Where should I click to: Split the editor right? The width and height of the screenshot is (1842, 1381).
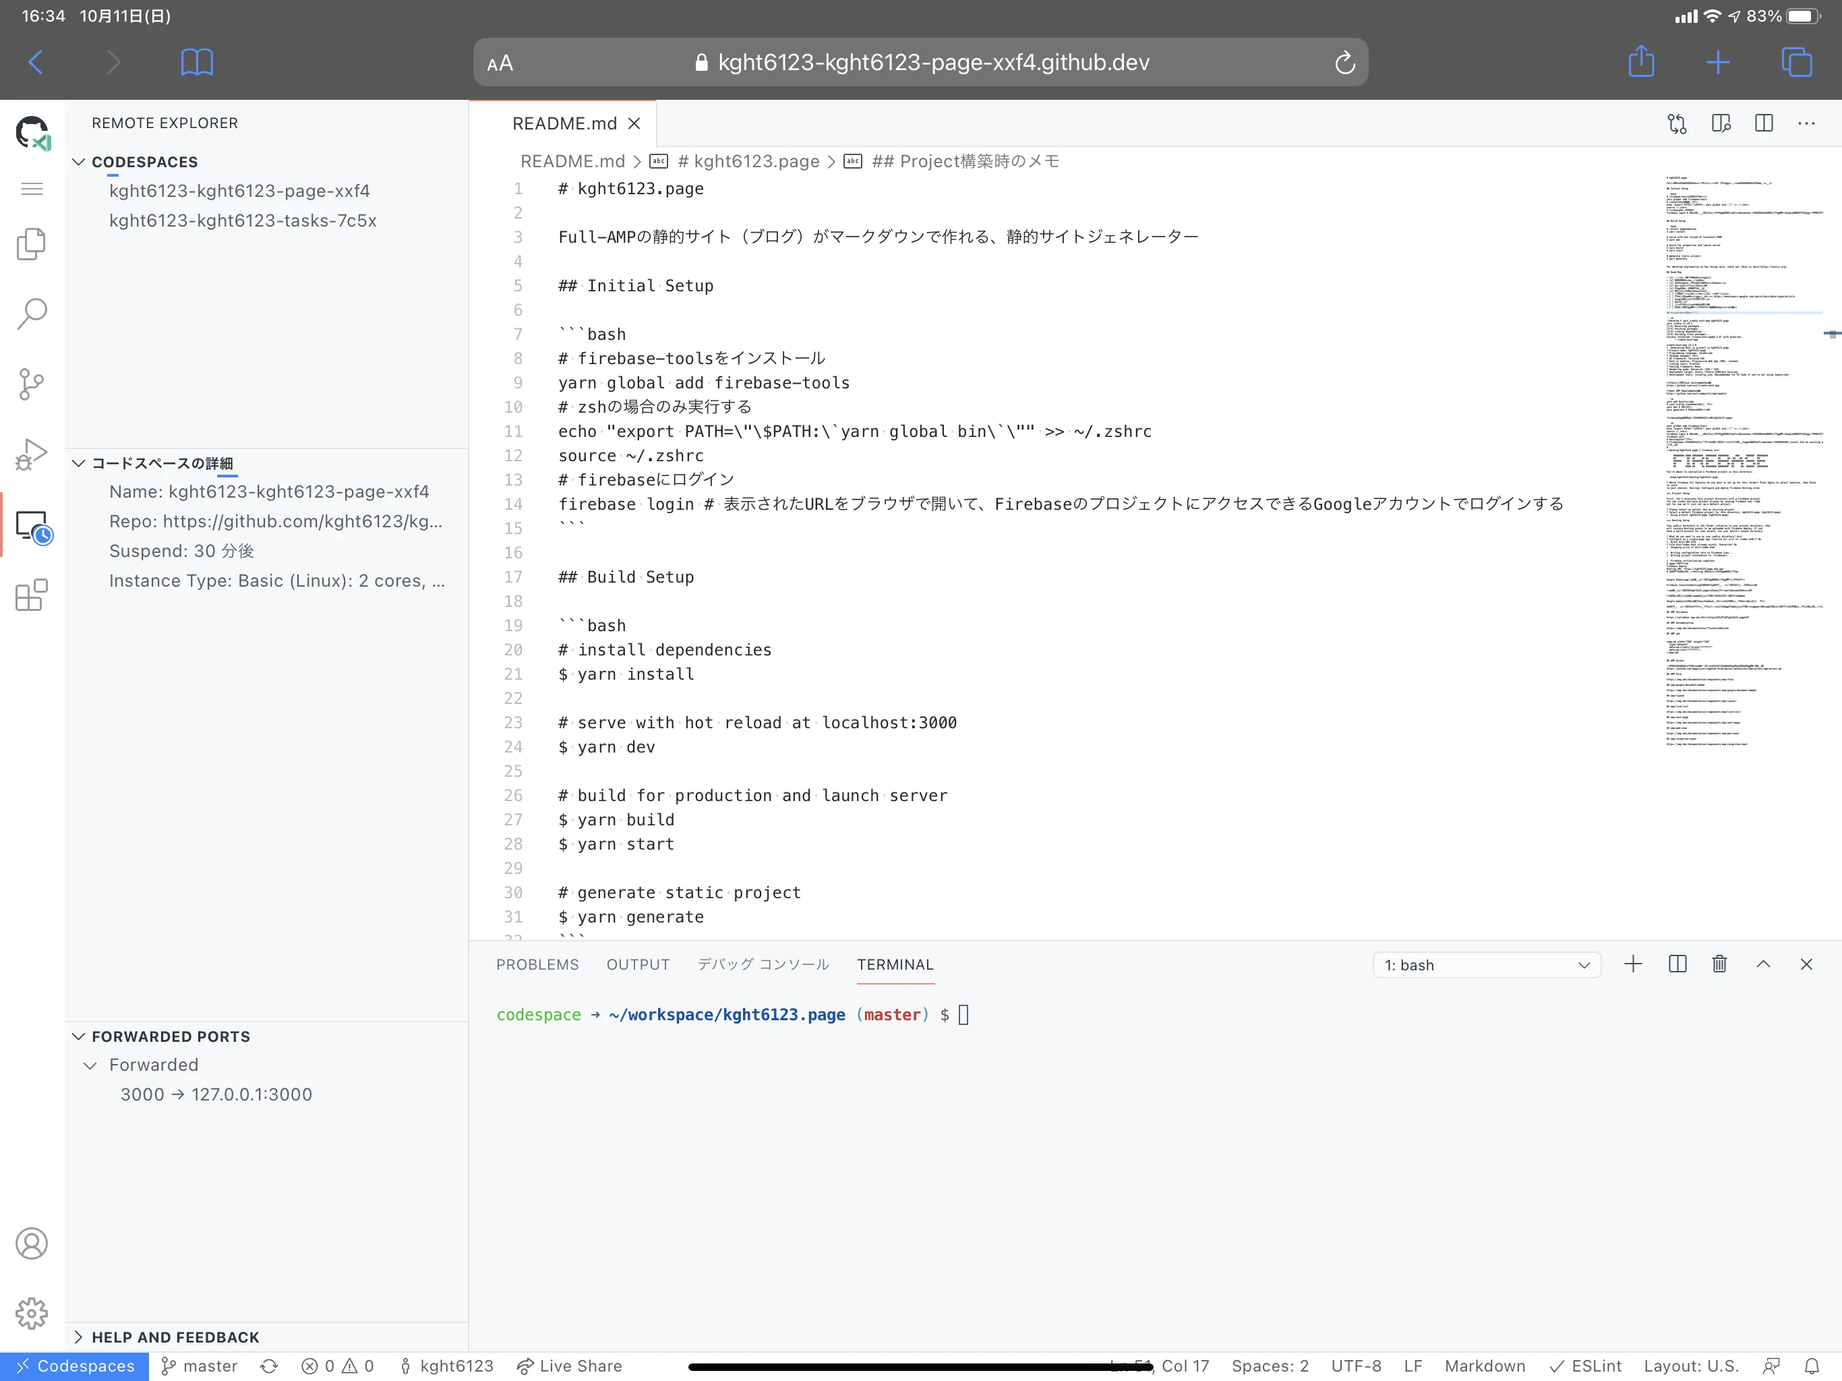1764,123
